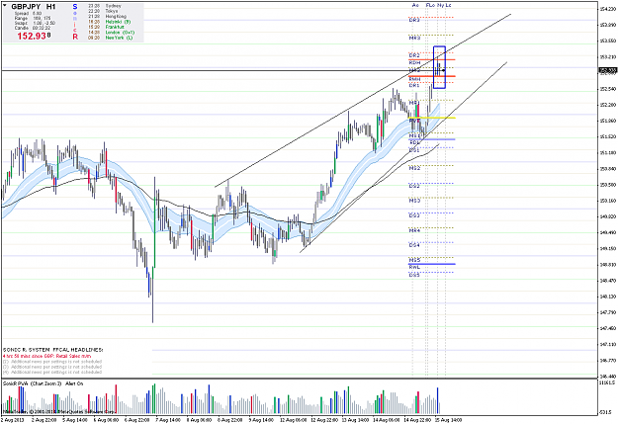Click the 154.230 price axis label

[608, 9]
